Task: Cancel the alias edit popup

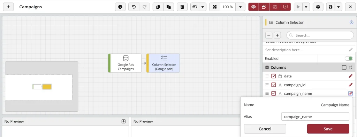Action: click(265, 129)
